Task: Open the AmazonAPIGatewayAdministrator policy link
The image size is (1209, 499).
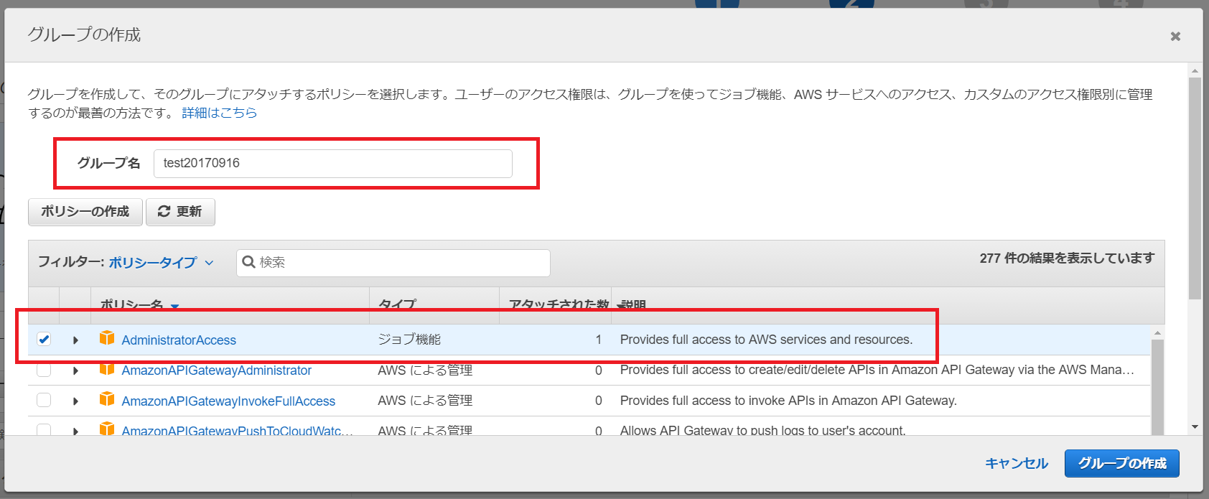Action: tap(217, 370)
